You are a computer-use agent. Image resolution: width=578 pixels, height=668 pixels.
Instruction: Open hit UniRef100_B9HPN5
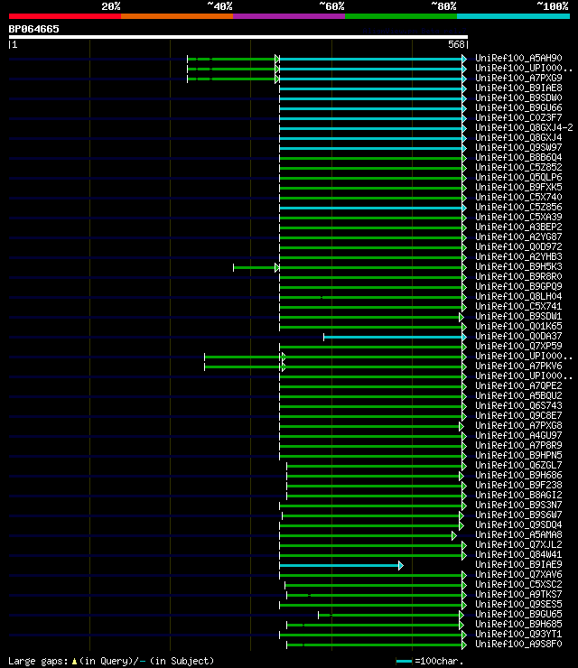pyautogui.click(x=518, y=456)
